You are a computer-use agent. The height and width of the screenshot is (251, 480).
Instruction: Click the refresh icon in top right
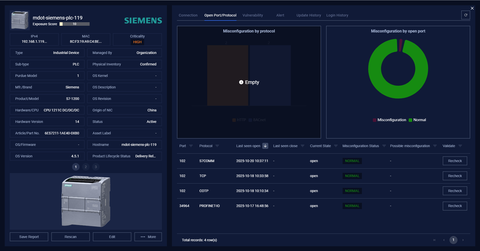[465, 15]
